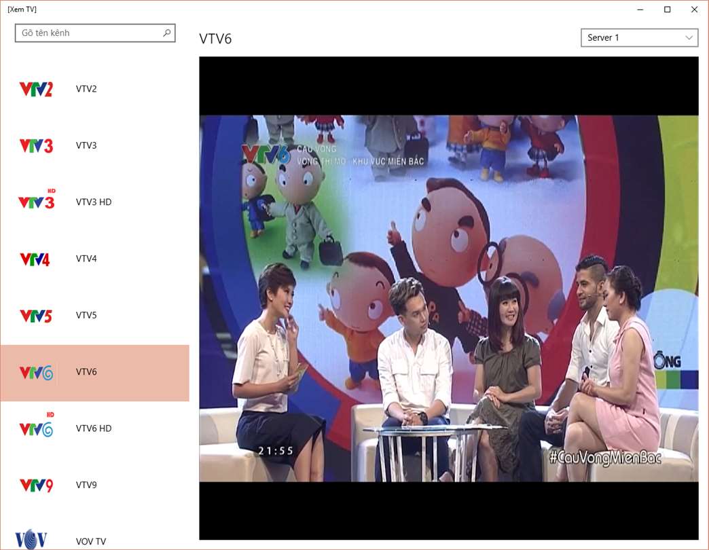Click the VTV6 HD channel logo
The height and width of the screenshot is (550, 709).
click(36, 425)
